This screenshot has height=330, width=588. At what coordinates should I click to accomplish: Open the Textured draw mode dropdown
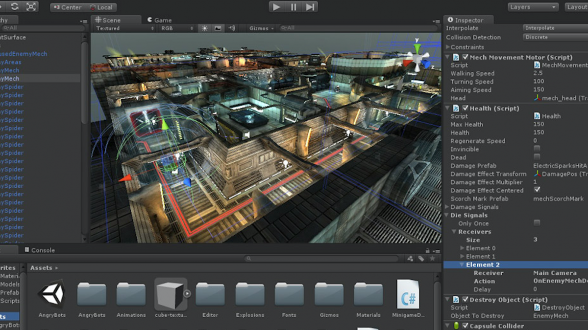point(125,28)
